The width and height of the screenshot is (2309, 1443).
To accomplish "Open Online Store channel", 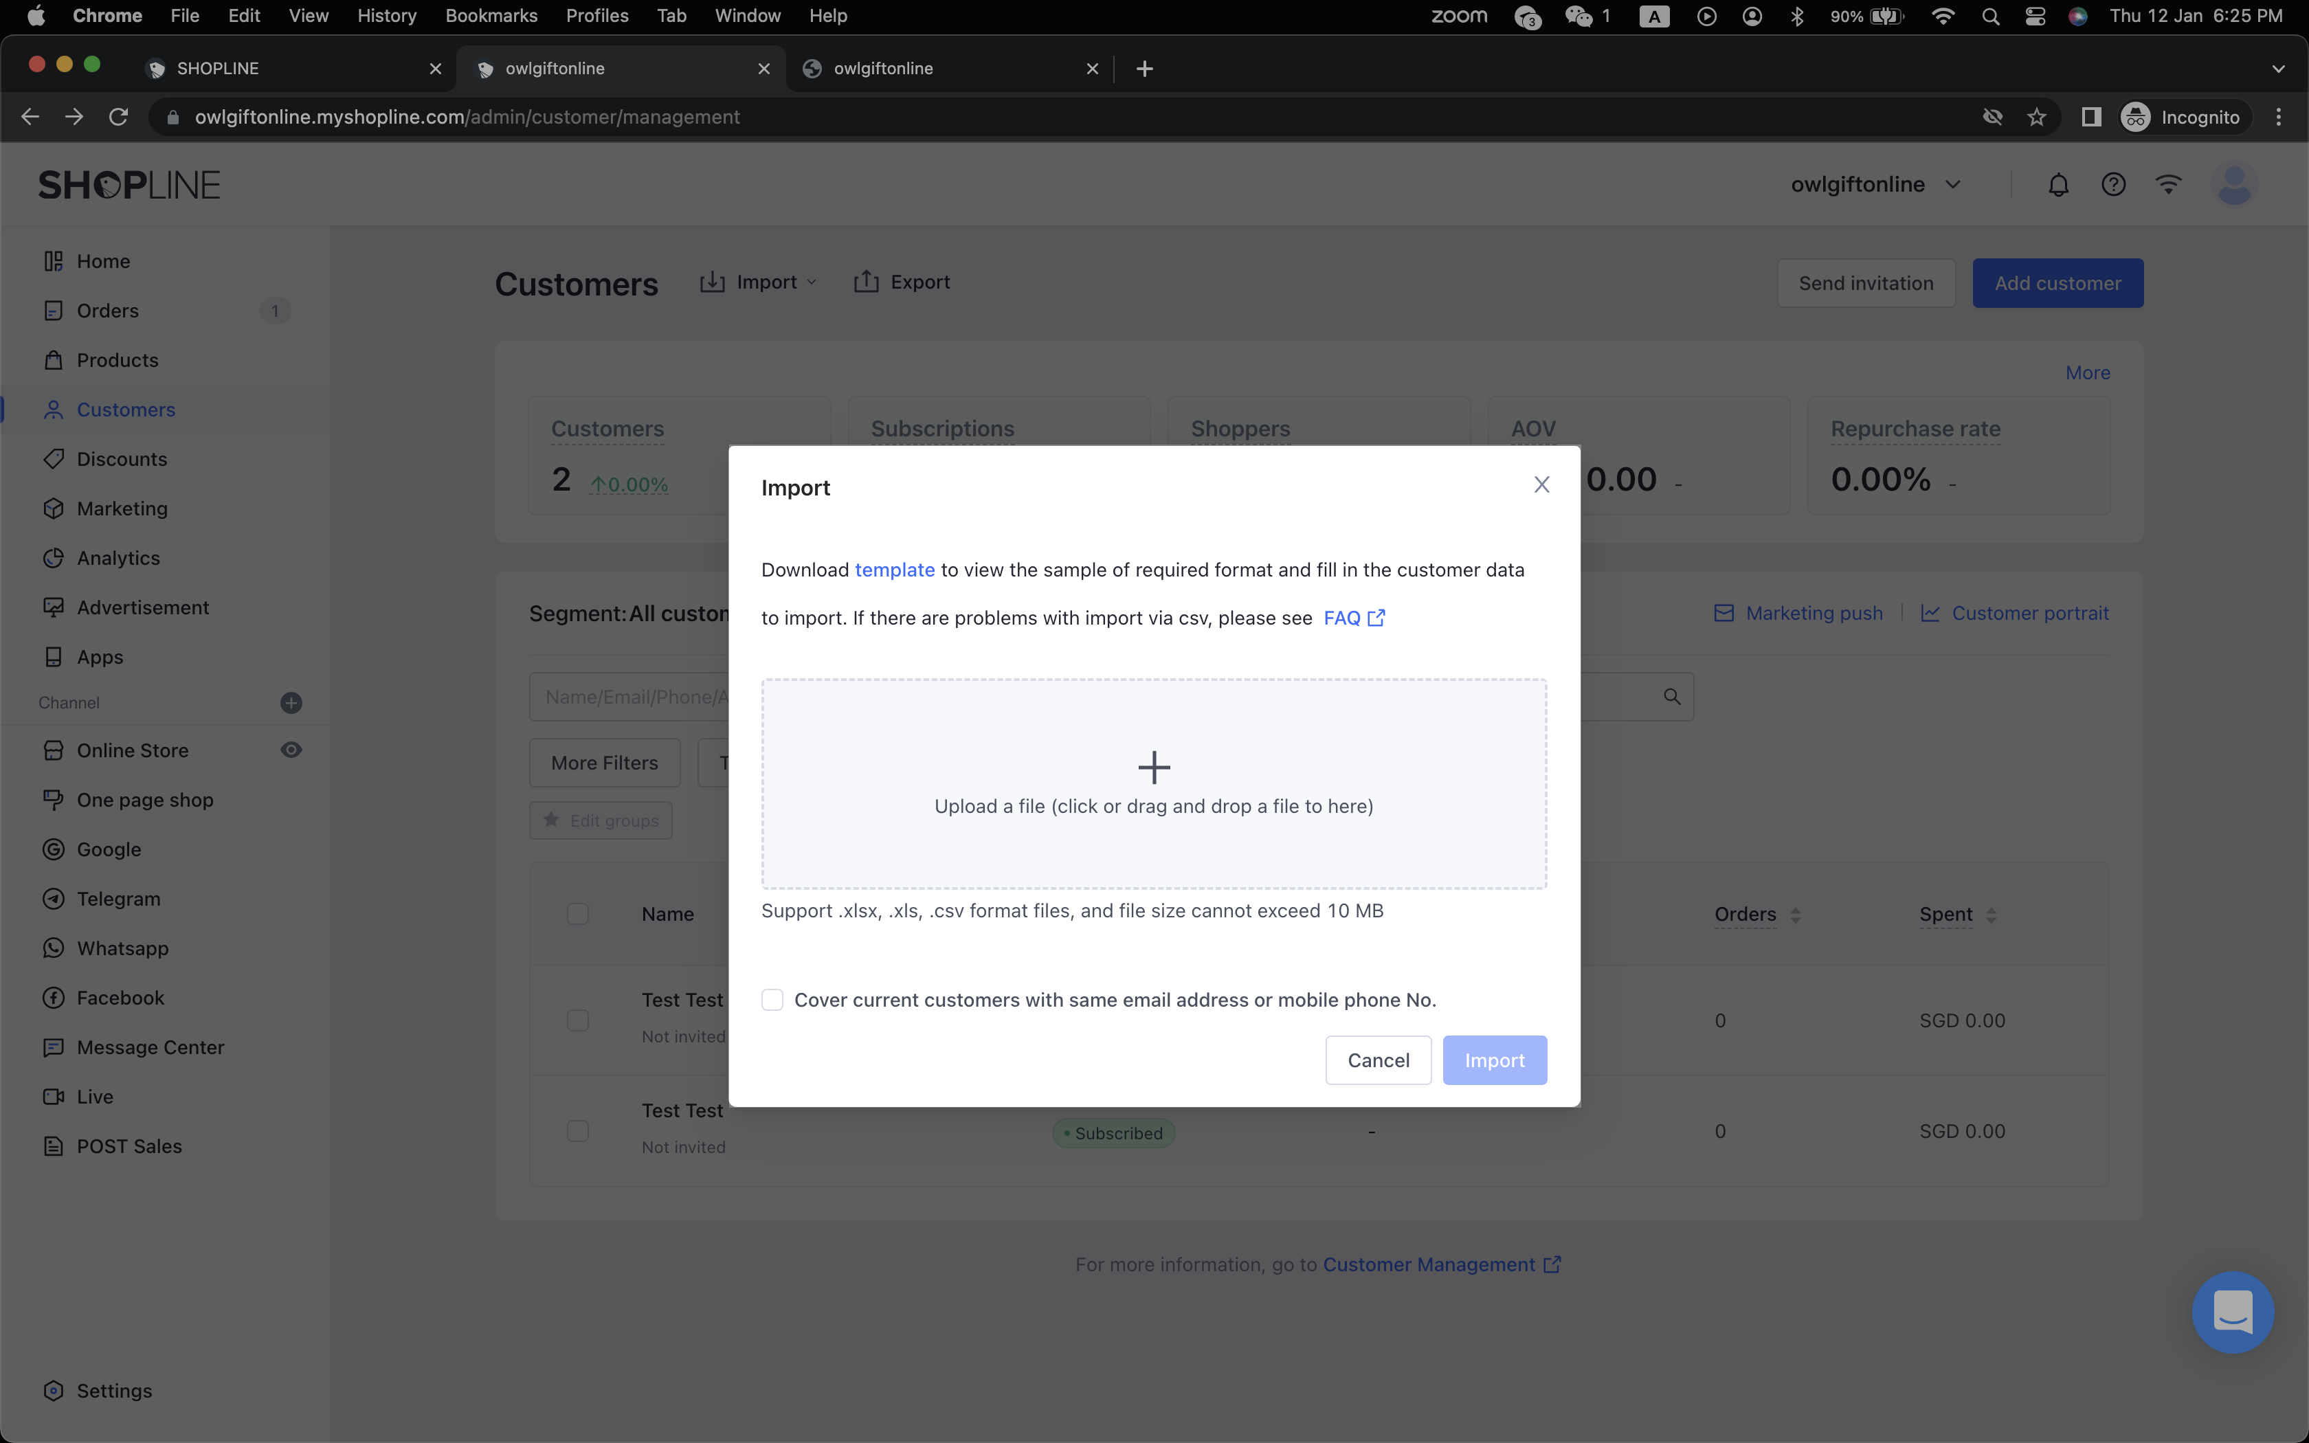I will coord(132,750).
